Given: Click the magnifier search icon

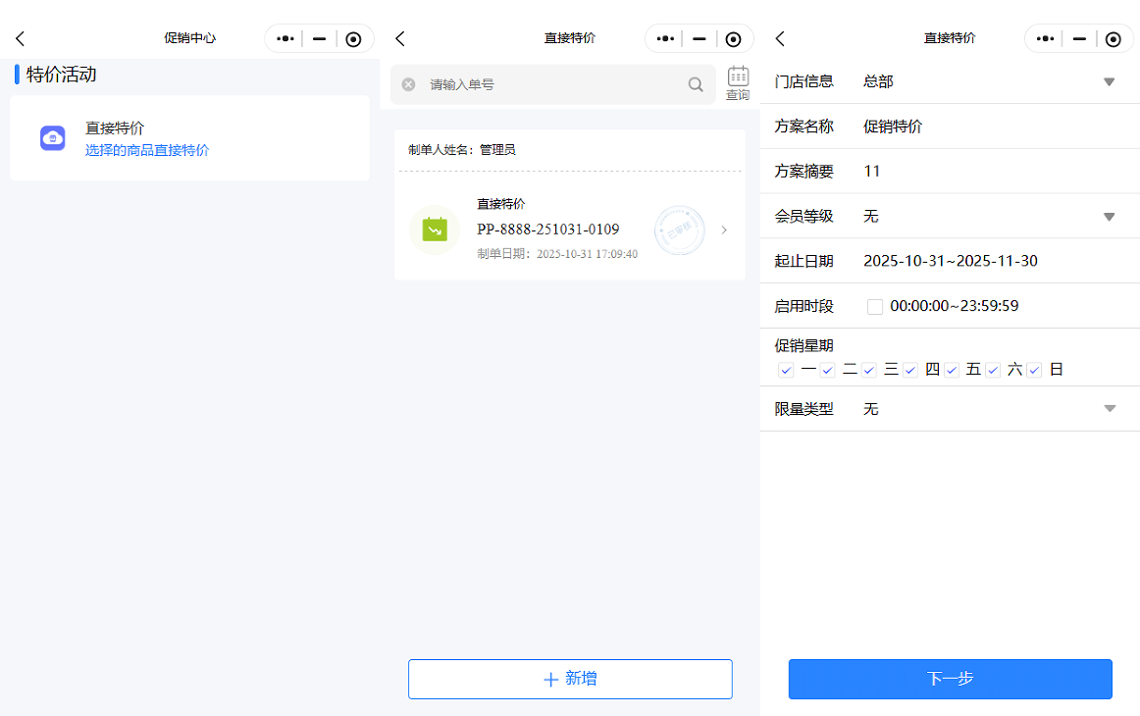Looking at the screenshot, I should pos(696,84).
